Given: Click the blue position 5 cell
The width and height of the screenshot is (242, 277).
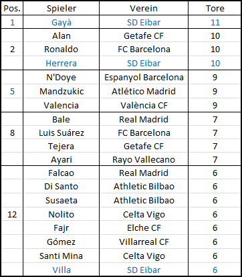Looking at the screenshot, I should [x=12, y=91].
